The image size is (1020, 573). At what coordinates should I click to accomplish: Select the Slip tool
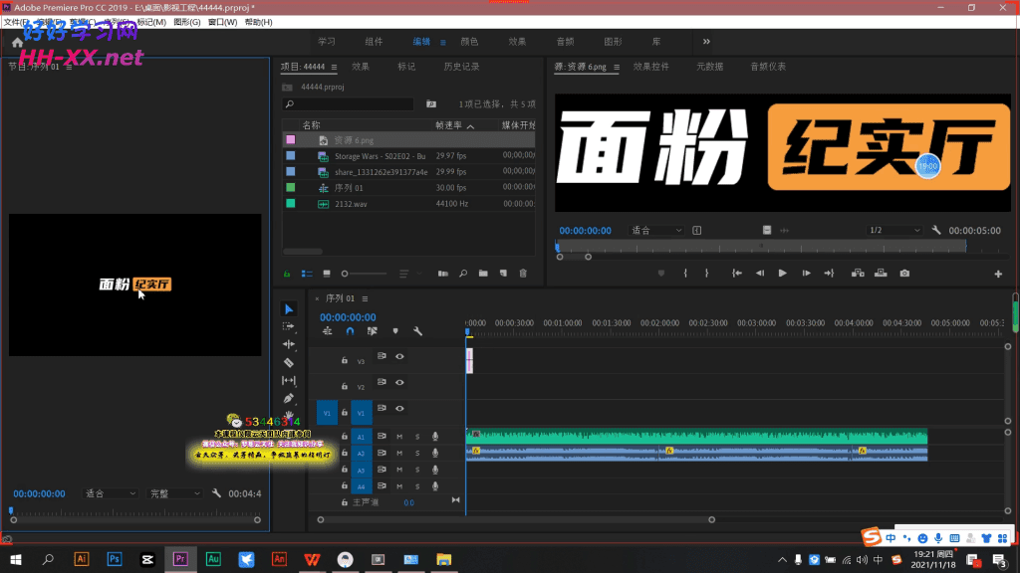[289, 381]
